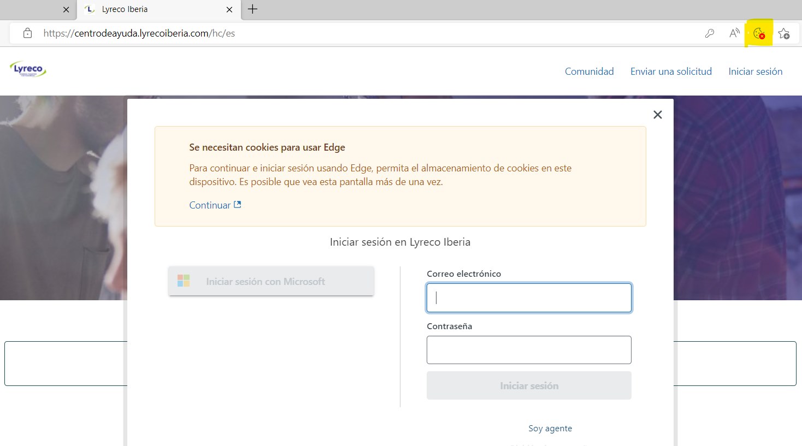Submit with the gray Iniciar sesión button
This screenshot has width=802, height=446.
(x=529, y=385)
